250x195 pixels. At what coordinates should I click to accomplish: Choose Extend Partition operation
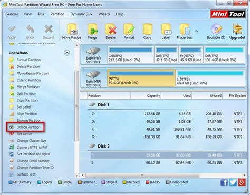point(28,80)
